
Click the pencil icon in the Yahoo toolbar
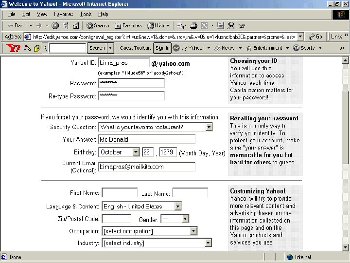coord(27,48)
